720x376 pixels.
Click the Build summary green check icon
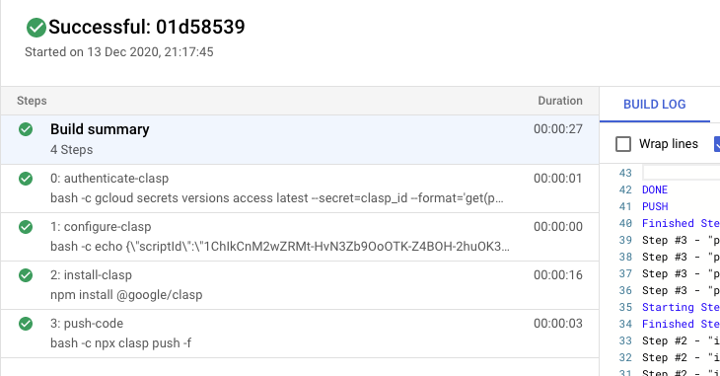[26, 129]
